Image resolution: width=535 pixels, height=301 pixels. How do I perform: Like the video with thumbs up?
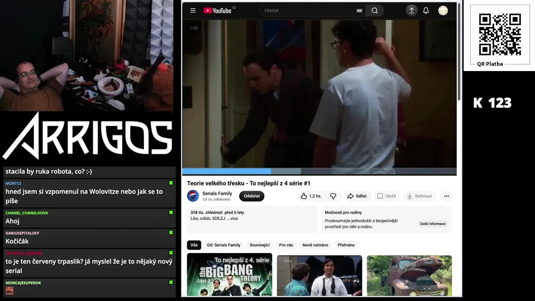click(311, 196)
